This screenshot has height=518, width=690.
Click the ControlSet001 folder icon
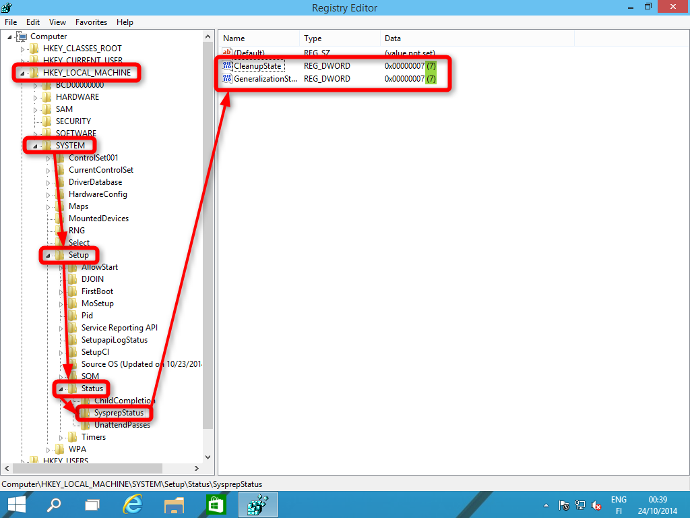pos(60,158)
